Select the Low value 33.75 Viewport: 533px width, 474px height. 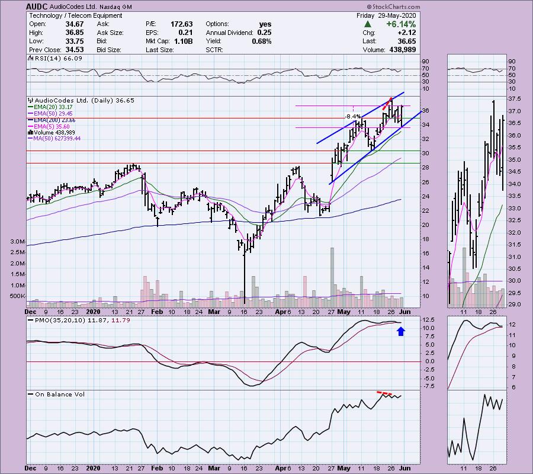[x=75, y=41]
